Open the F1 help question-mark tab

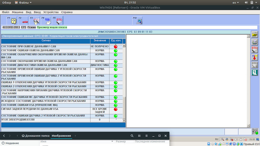click(x=12, y=21)
